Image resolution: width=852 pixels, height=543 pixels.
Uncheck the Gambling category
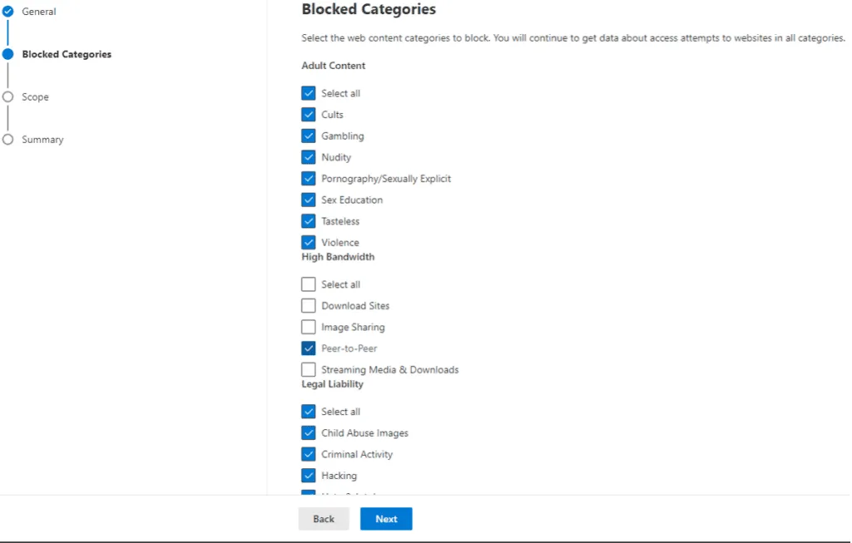pyautogui.click(x=309, y=136)
